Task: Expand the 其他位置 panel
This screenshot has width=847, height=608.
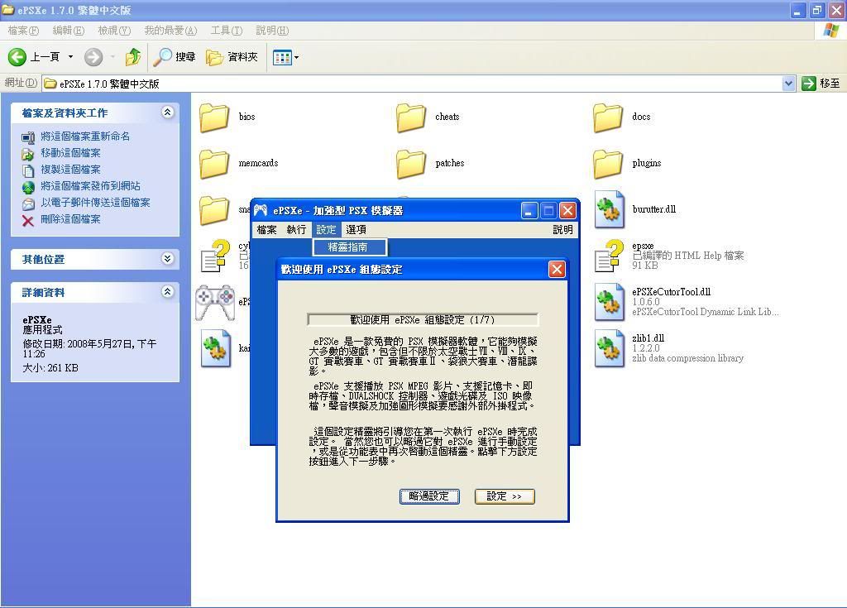Action: pyautogui.click(x=167, y=258)
